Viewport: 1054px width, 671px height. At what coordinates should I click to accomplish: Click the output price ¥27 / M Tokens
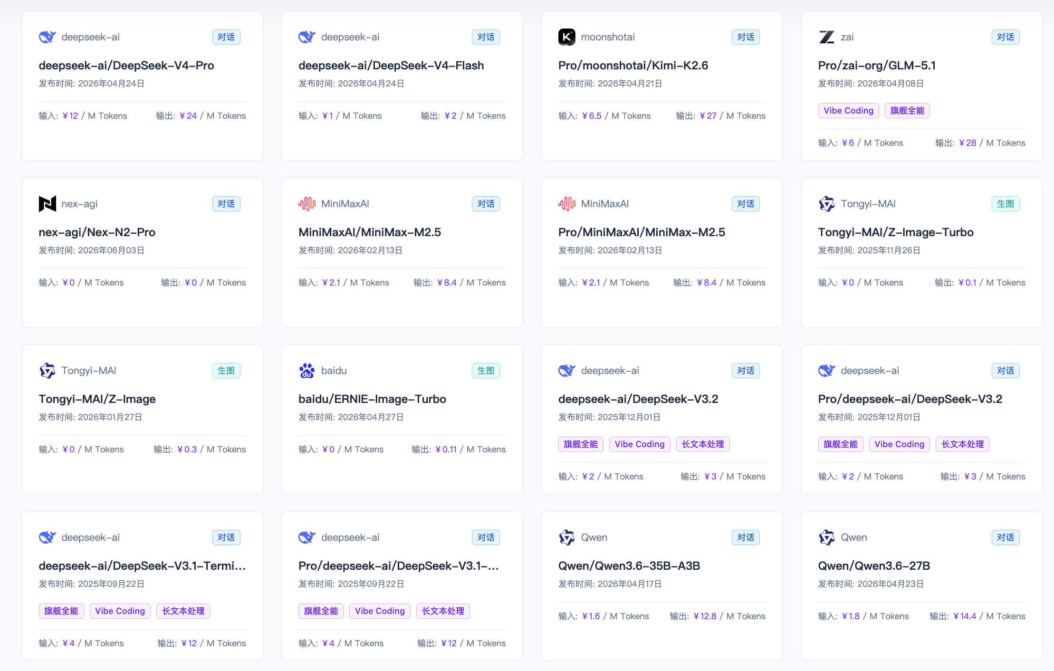tap(721, 116)
